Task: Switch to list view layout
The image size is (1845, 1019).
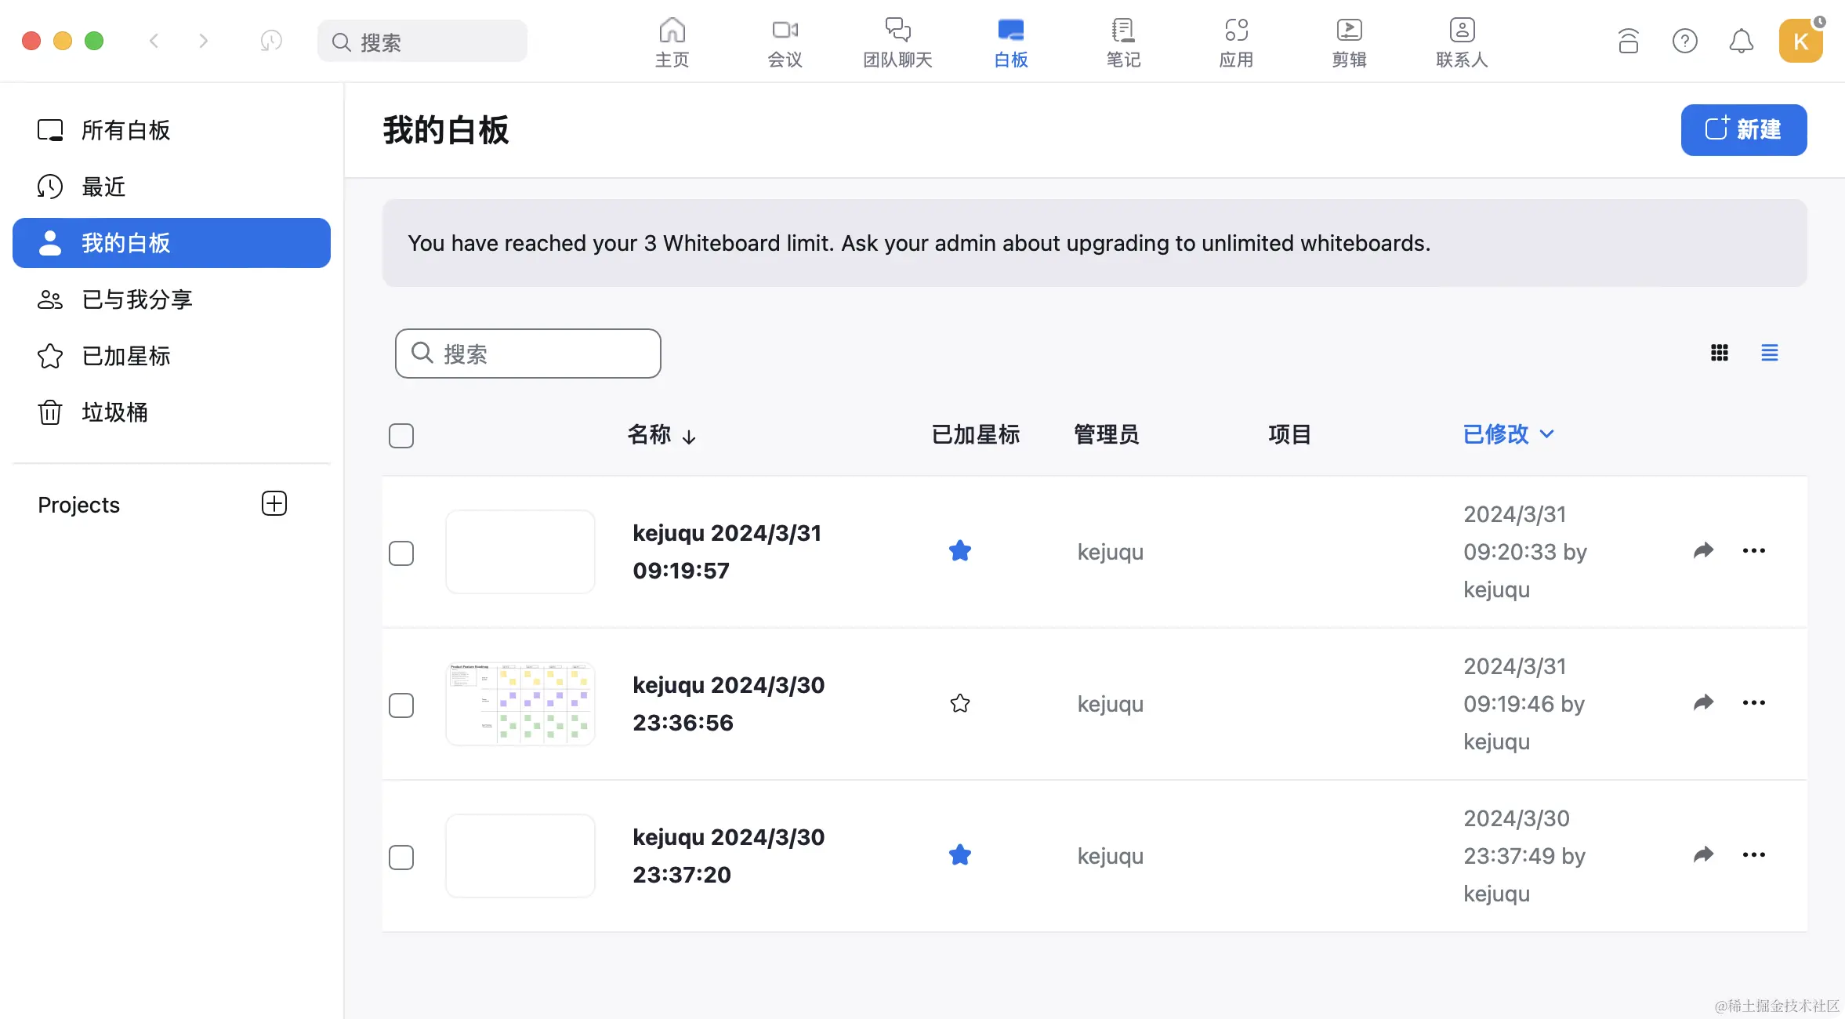Action: tap(1769, 353)
